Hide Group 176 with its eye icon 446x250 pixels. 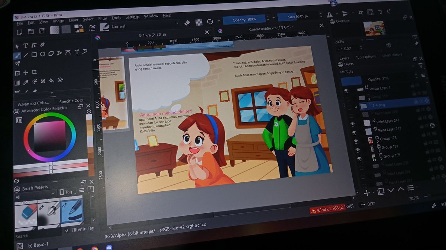[x=356, y=141]
